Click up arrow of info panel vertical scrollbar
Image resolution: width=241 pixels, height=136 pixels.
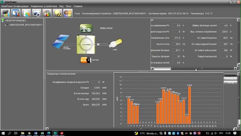[x=238, y=20]
